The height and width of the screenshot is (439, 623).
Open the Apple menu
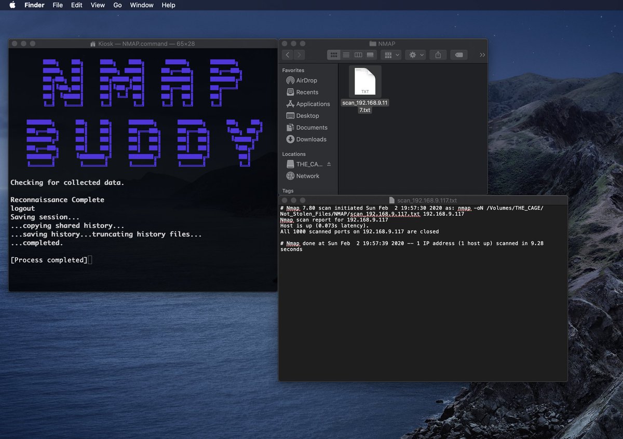coord(12,5)
